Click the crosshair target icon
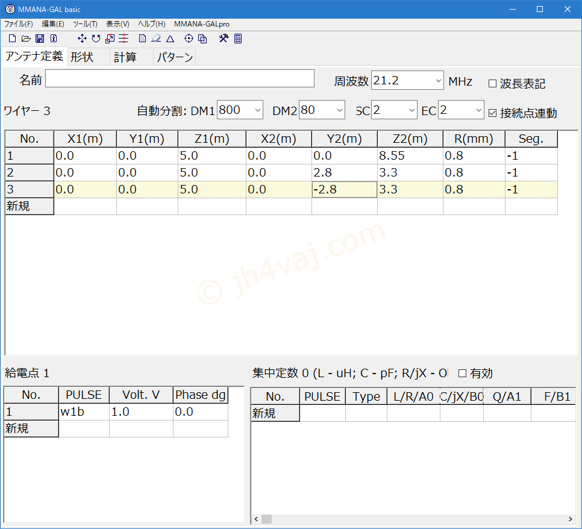This screenshot has width=582, height=529. 189,38
